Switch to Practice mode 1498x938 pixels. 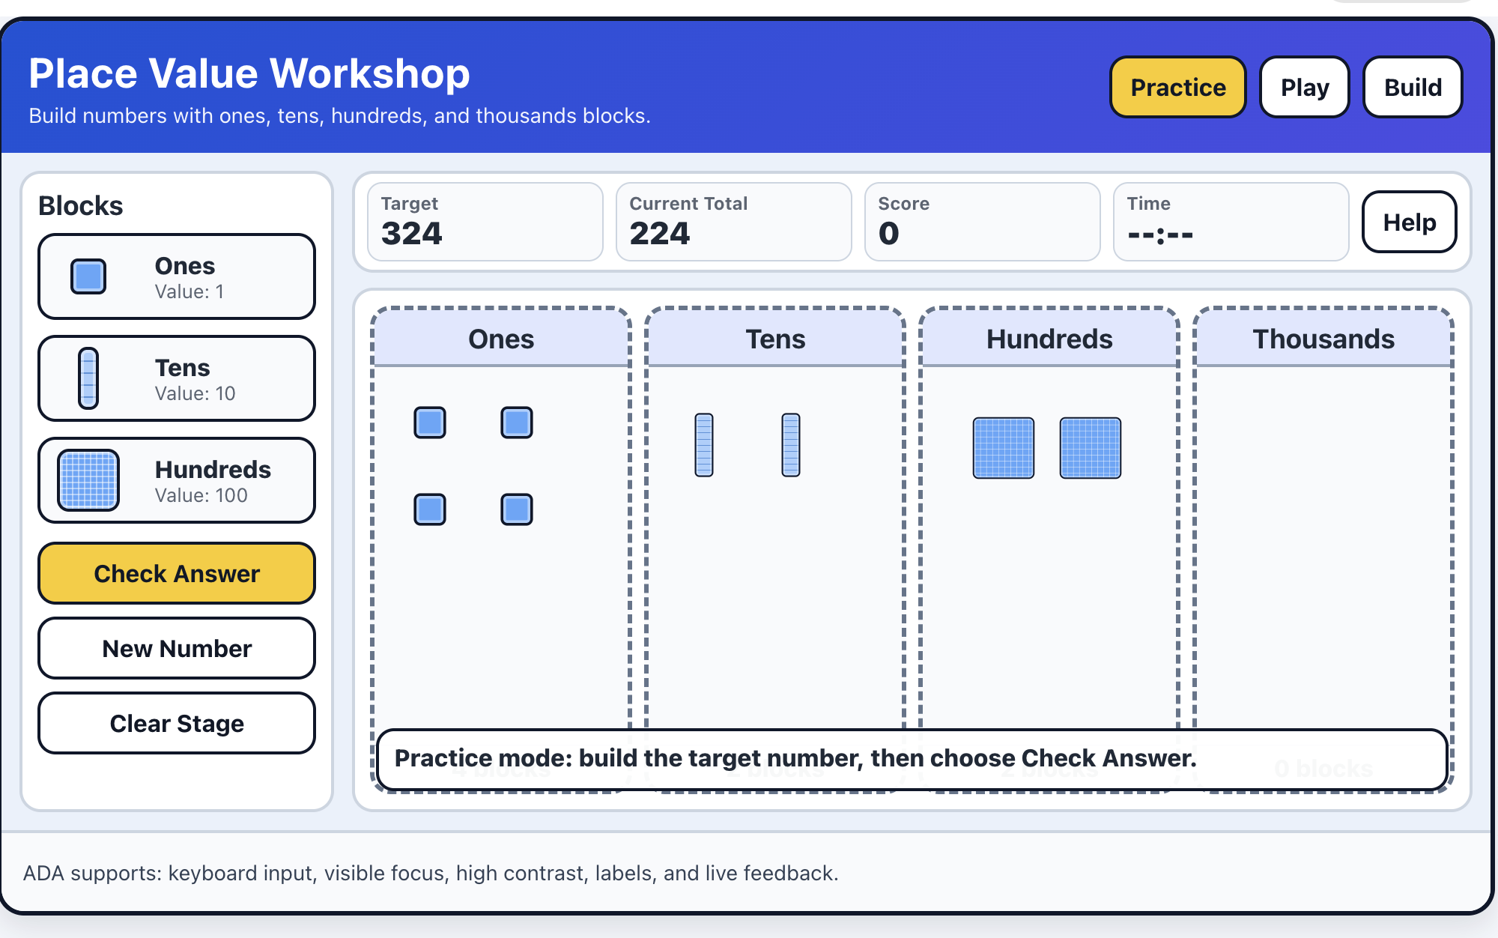click(1178, 87)
